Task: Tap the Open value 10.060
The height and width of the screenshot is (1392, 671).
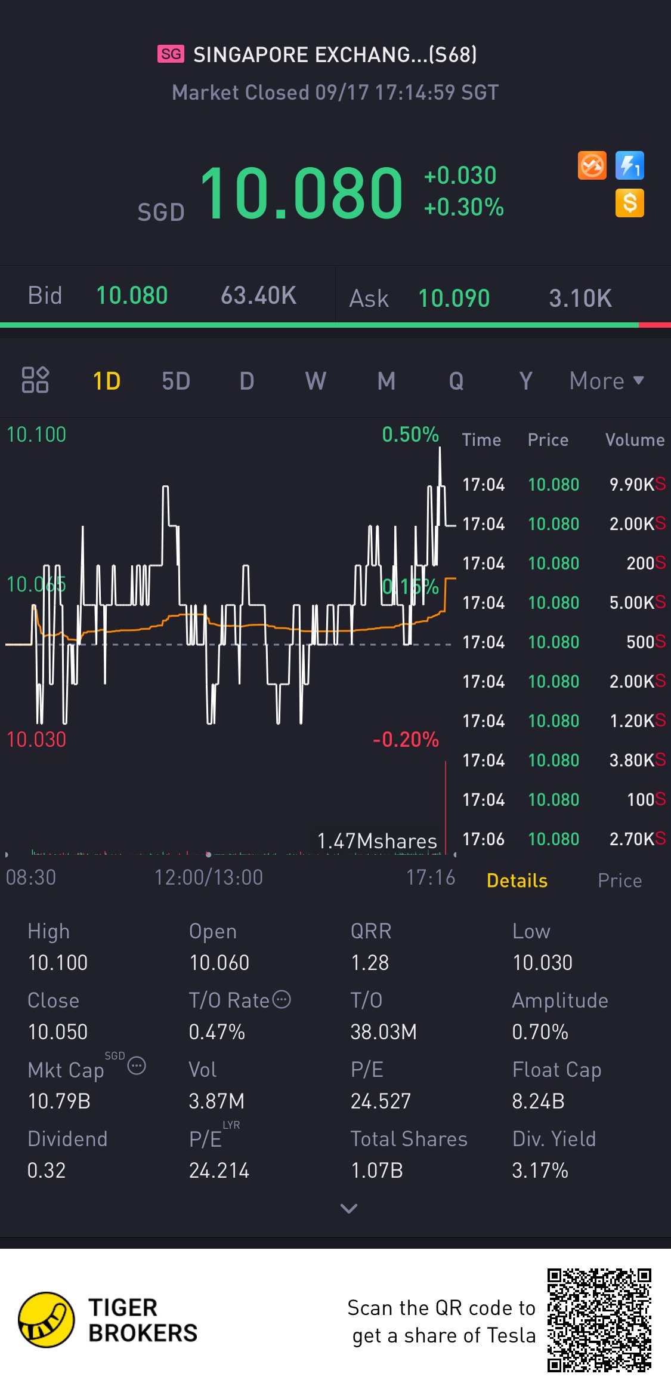Action: pyautogui.click(x=219, y=963)
